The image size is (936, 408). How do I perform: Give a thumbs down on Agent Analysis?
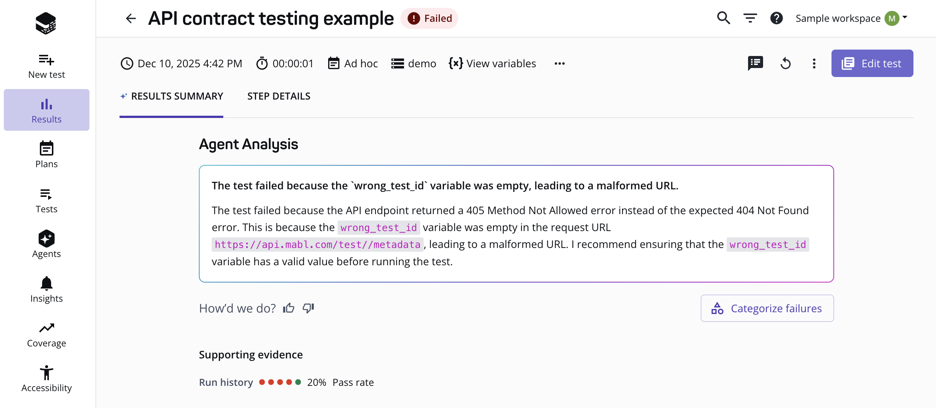pyautogui.click(x=308, y=308)
